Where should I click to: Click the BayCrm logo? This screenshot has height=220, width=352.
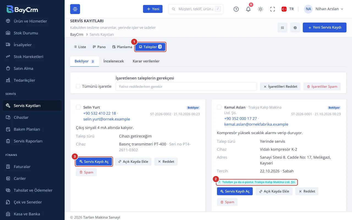[x=22, y=9]
